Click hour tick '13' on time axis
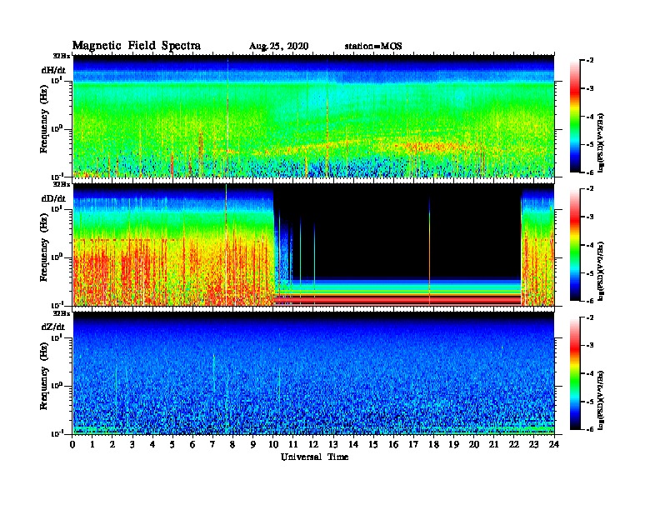660x510 pixels. coord(333,445)
